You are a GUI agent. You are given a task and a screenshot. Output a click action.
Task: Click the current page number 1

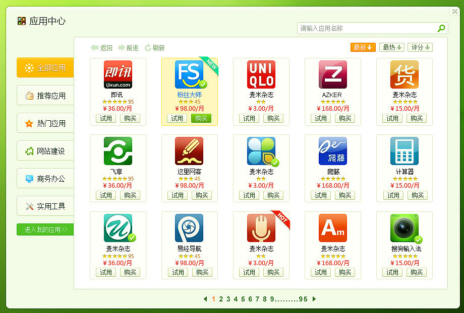click(214, 299)
